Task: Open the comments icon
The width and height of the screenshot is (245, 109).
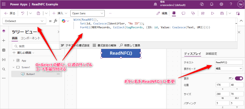Action: coord(183,13)
